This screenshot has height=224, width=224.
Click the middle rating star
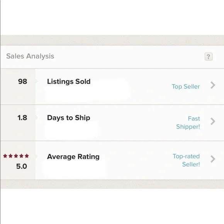[16, 156]
